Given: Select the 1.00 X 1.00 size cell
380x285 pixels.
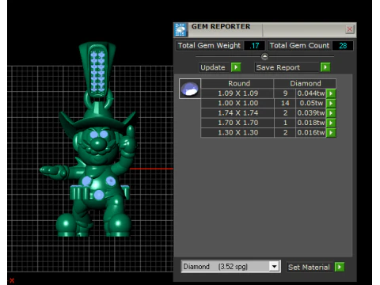Looking at the screenshot, I should tap(237, 103).
